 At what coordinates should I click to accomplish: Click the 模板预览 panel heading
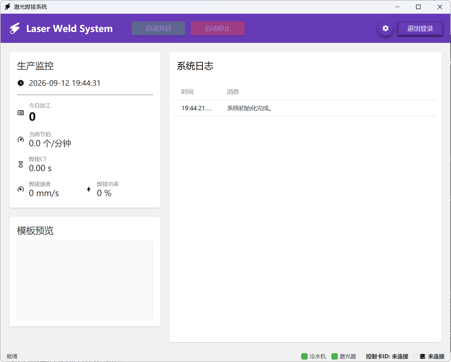pos(35,230)
